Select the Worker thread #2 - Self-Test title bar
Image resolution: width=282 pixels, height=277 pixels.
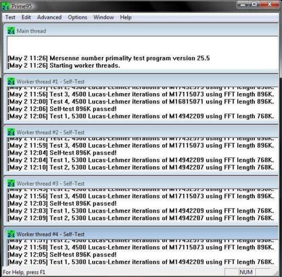141,132
